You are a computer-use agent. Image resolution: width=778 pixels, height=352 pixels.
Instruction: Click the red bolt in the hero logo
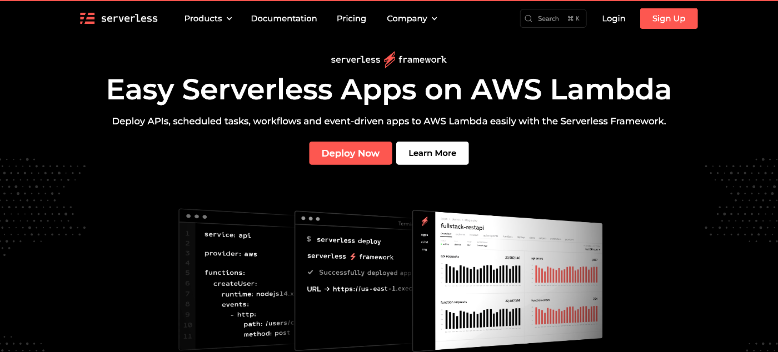tap(390, 59)
